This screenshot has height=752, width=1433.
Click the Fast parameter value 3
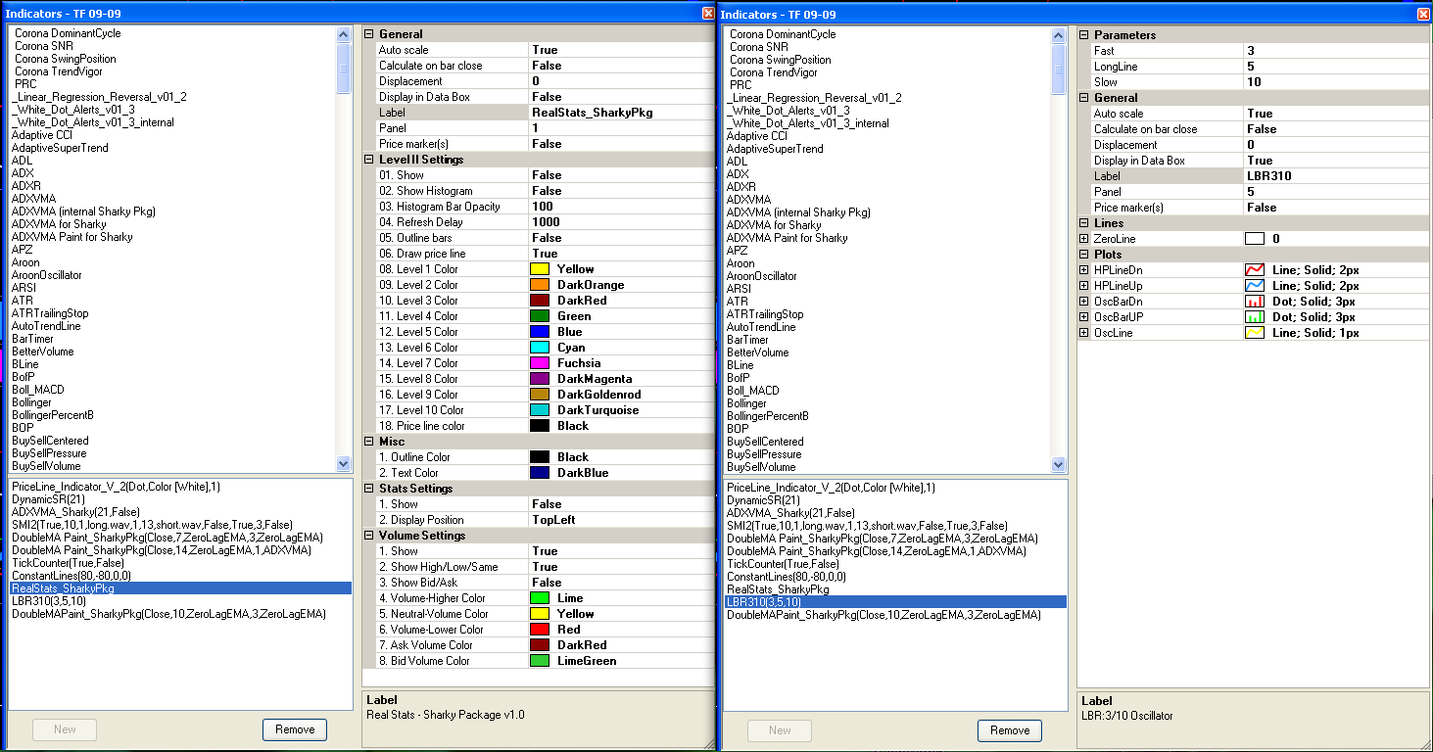click(x=1336, y=51)
